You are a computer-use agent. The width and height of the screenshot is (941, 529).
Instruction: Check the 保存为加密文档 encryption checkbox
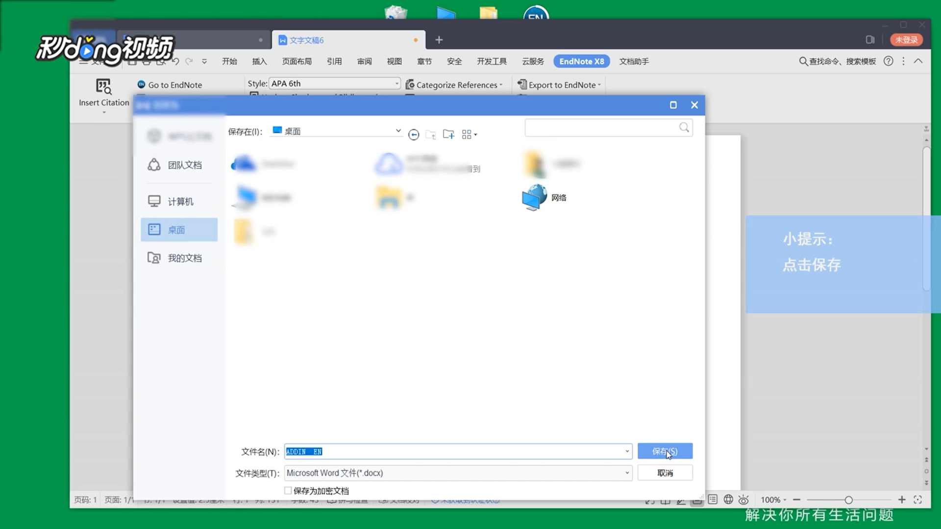[x=288, y=490]
